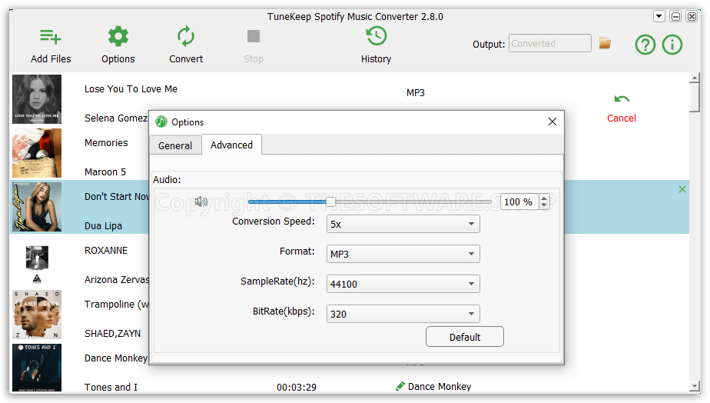Select the Dua Lipa album cover thumbnail

[x=37, y=207]
